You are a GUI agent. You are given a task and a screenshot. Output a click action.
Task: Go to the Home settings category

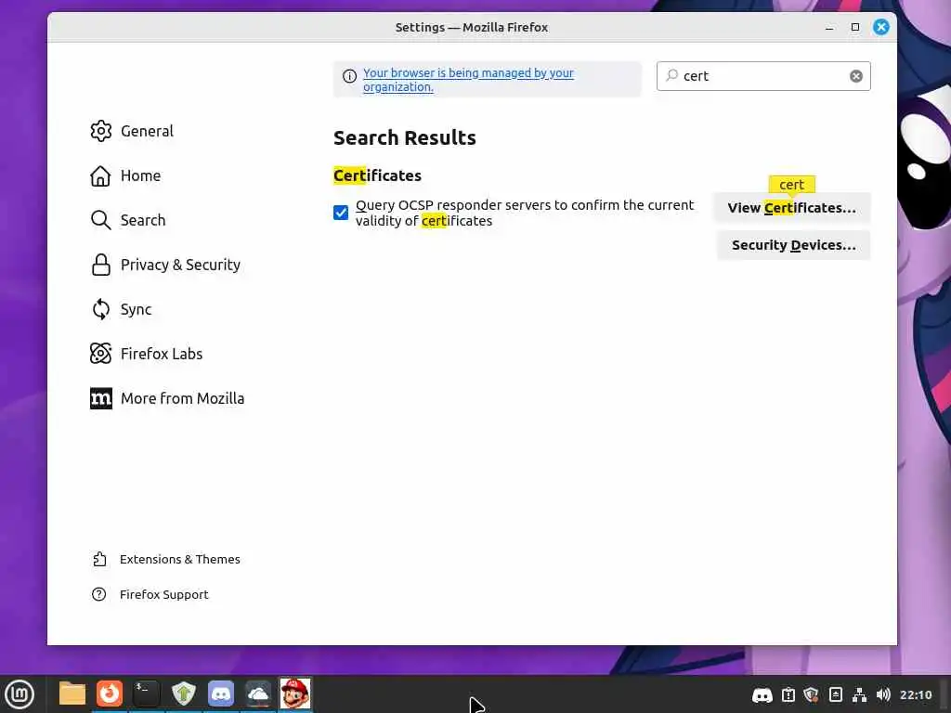point(126,175)
